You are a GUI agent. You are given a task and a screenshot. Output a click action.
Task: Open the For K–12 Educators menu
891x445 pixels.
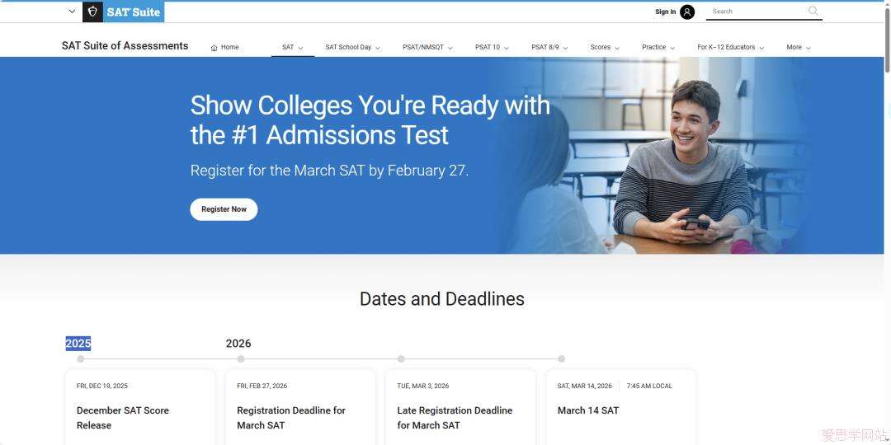click(x=730, y=48)
